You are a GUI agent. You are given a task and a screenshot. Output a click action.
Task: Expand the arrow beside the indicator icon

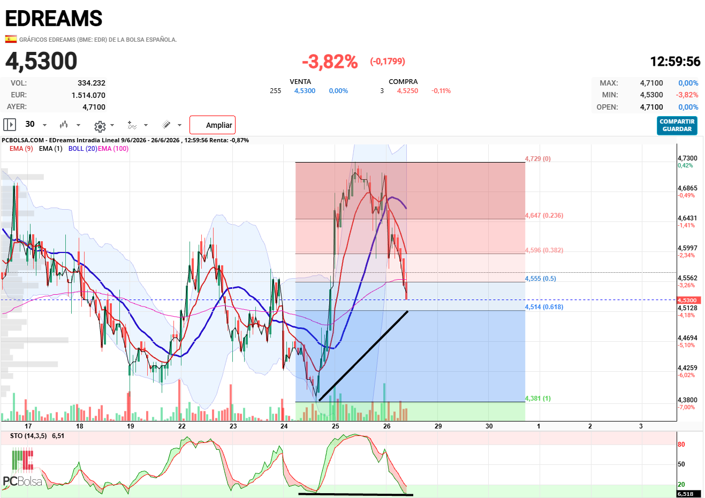[146, 125]
